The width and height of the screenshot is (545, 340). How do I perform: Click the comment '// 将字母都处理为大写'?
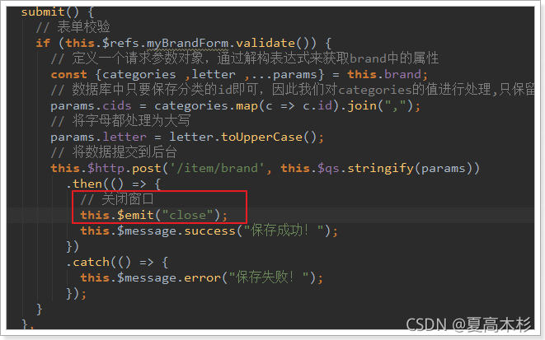coord(120,121)
